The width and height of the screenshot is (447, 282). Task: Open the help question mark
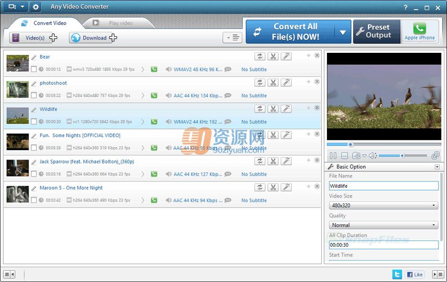pos(406,8)
